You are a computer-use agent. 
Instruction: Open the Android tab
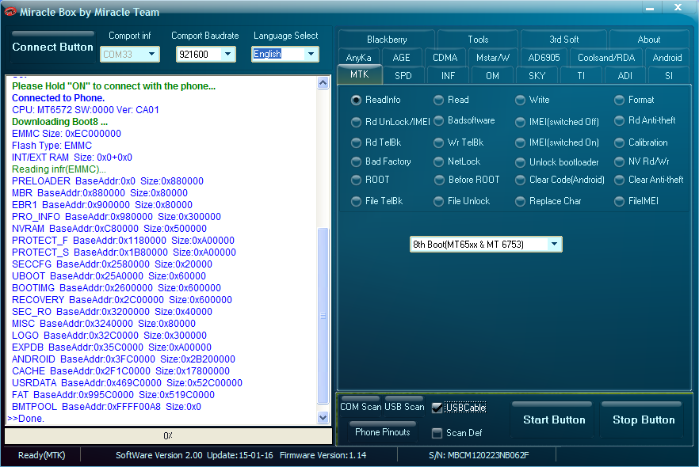point(667,58)
